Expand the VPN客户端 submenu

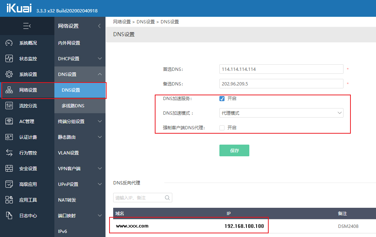point(100,169)
